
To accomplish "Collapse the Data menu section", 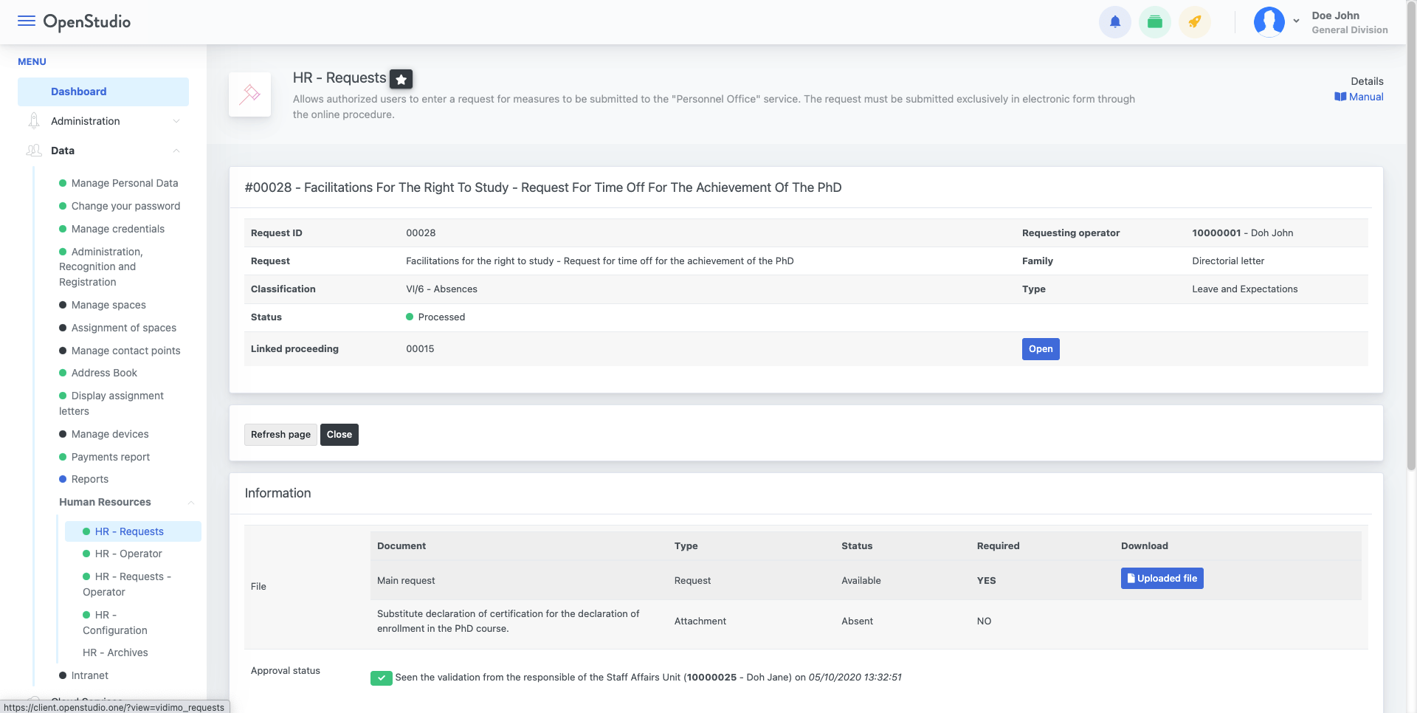I will [x=103, y=151].
